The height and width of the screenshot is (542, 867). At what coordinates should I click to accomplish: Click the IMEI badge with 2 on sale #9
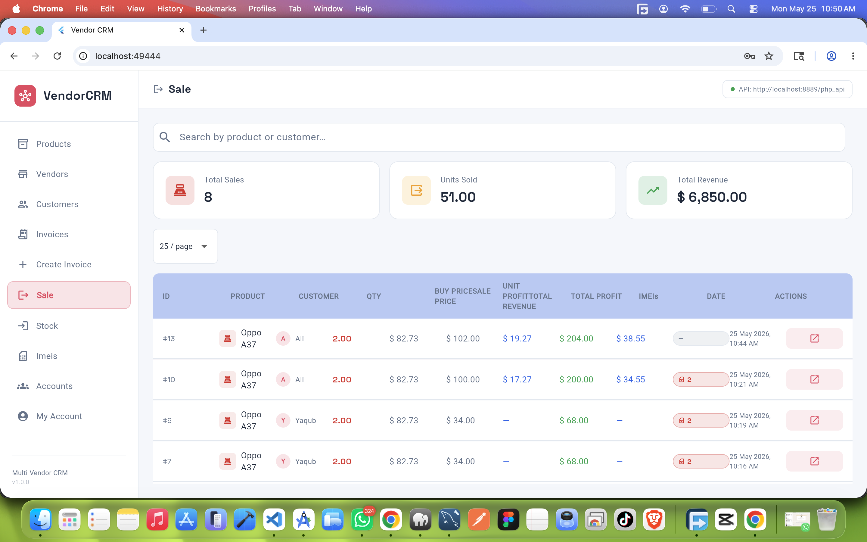(701, 420)
